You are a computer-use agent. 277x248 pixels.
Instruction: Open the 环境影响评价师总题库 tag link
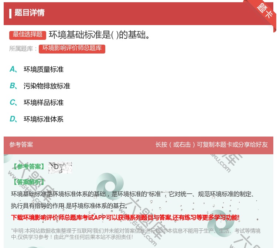coord(72,49)
